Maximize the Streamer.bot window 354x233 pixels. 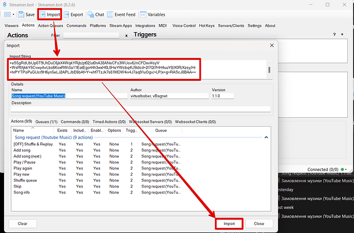[327, 5]
